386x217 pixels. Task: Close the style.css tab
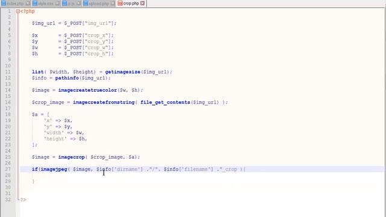click(58, 4)
